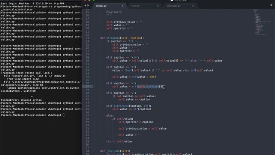Click the self.value = str(value / 100) line
This screenshot has height=155, width=275.
click(134, 77)
